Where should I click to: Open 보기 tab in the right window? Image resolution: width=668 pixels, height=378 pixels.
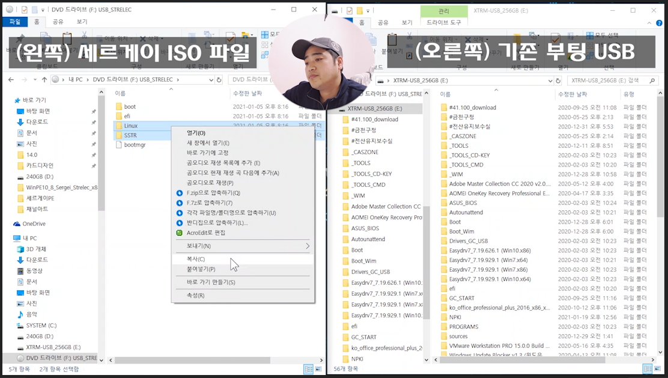coord(407,22)
